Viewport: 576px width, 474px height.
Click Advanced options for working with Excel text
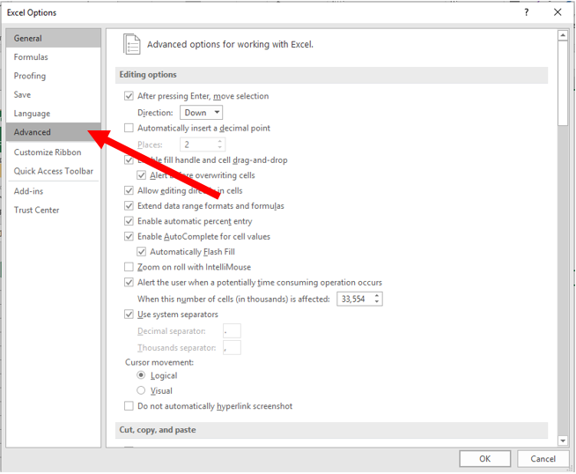(231, 44)
